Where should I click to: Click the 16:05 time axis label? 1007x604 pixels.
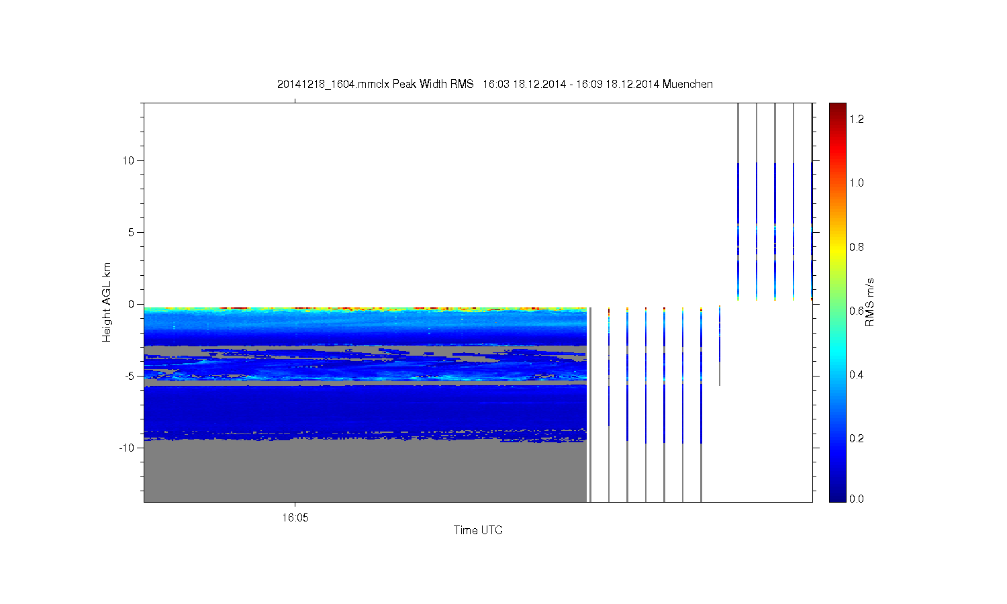pyautogui.click(x=295, y=517)
